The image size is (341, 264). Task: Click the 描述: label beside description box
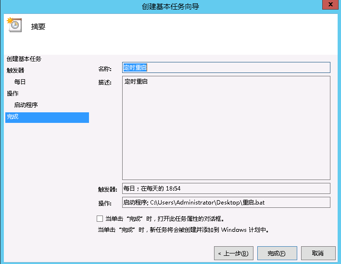click(x=105, y=83)
